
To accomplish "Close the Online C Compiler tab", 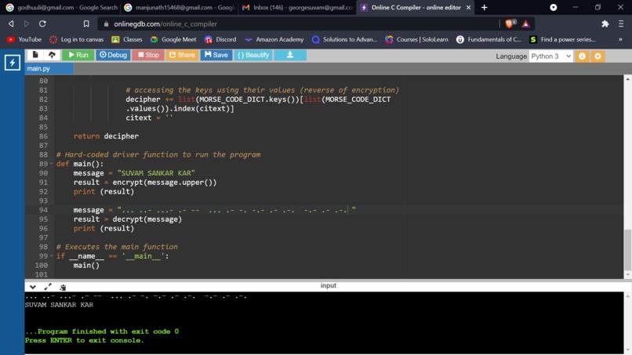I will click(x=468, y=8).
